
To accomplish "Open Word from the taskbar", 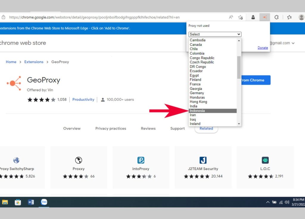I will point(31,202).
